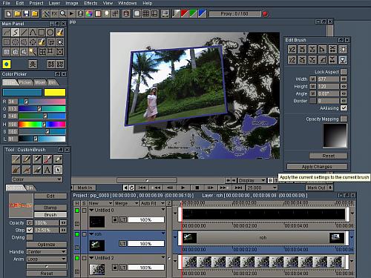Collapse the Untitled 0 layer expander
Viewport: 371px width, 278px height.
pos(92,210)
